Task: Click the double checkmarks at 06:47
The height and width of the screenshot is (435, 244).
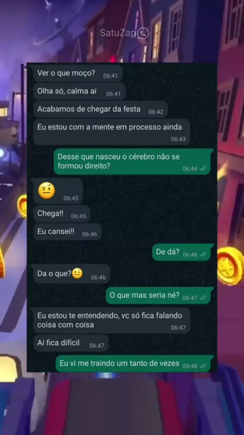Action: [x=203, y=297]
